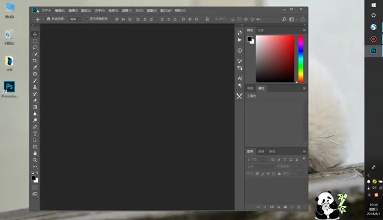
Task: Select the Blur tool
Action: pos(35,114)
